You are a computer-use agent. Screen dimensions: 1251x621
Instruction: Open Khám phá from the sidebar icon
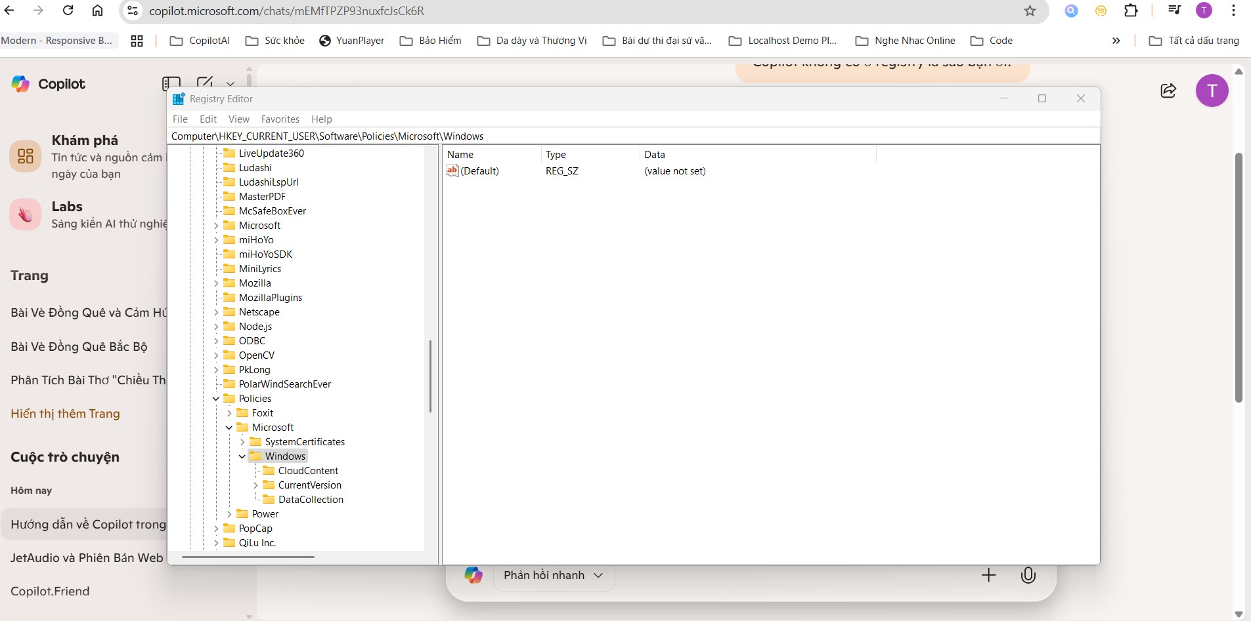[x=26, y=156]
